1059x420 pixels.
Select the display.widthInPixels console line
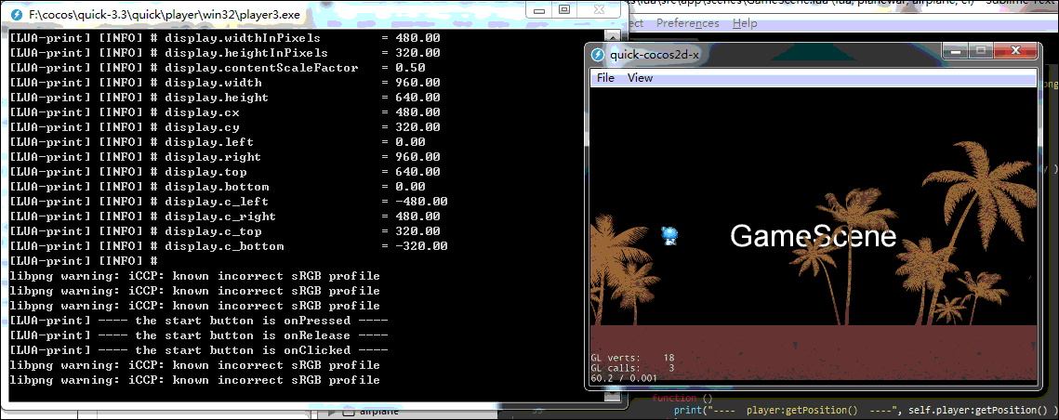click(225, 38)
